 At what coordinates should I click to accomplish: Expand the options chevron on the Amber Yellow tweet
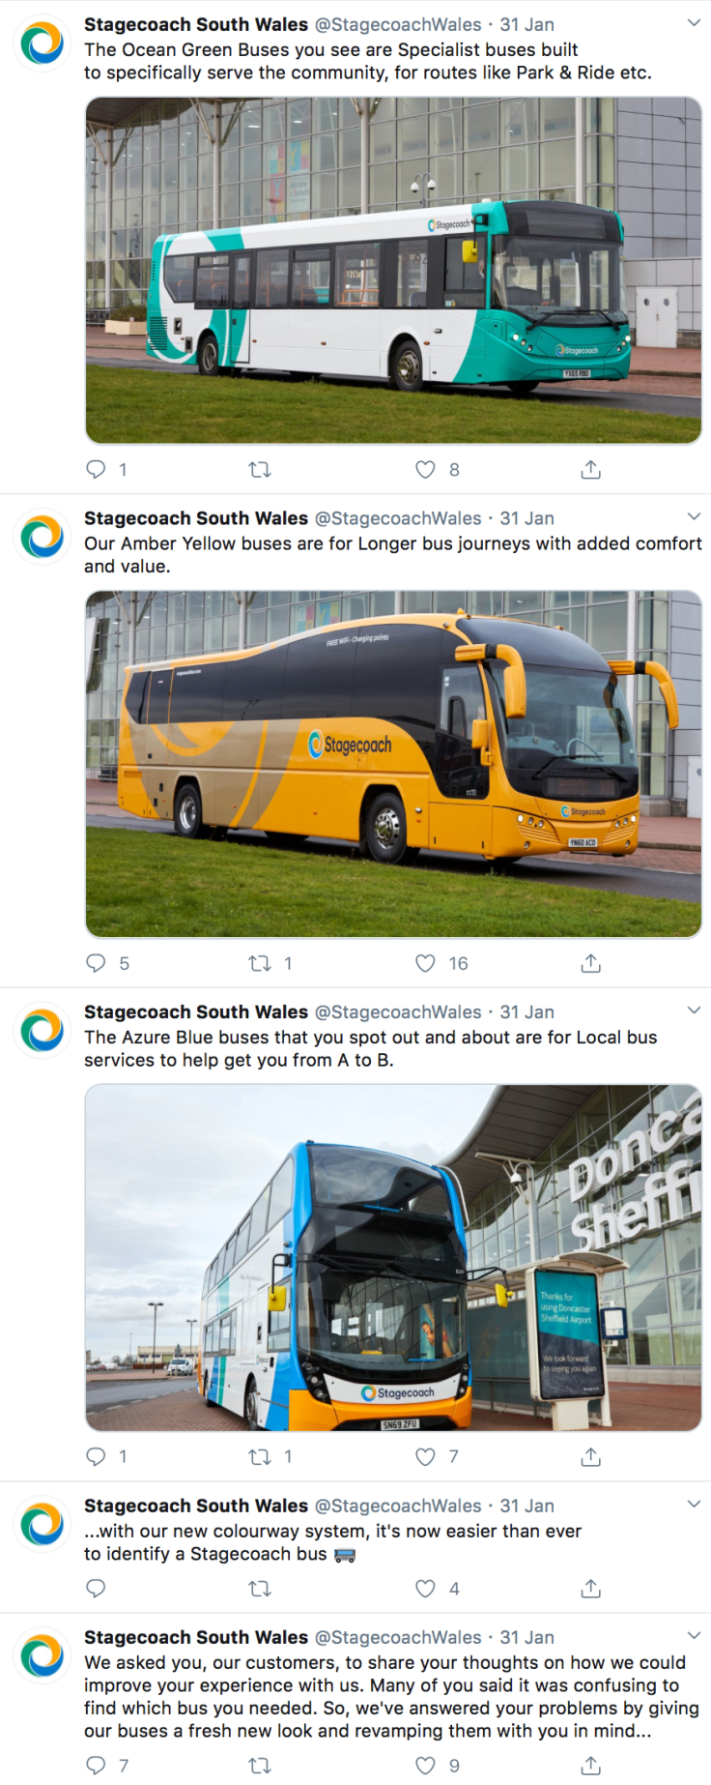click(x=694, y=516)
